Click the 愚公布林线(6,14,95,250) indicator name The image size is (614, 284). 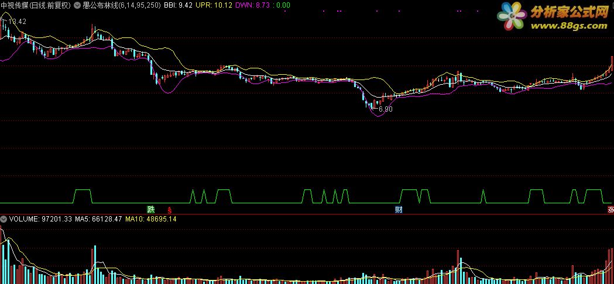coord(122,5)
